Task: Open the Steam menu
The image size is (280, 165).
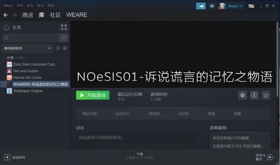Action: (8, 5)
